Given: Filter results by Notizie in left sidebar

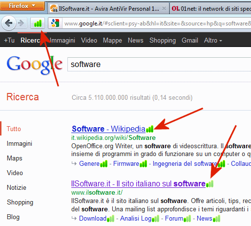Looking at the screenshot, I should click(17, 188).
